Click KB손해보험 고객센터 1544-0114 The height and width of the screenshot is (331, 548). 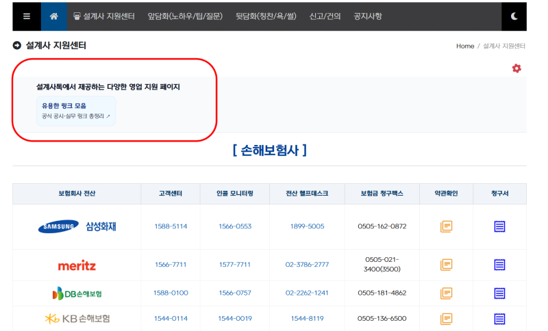[x=171, y=319]
